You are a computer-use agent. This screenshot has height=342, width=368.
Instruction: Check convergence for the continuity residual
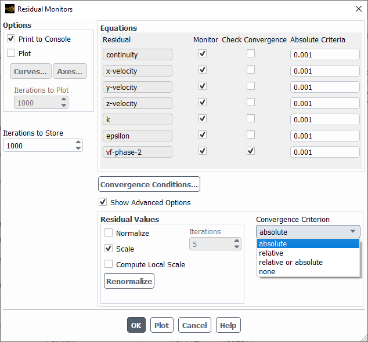(x=250, y=54)
